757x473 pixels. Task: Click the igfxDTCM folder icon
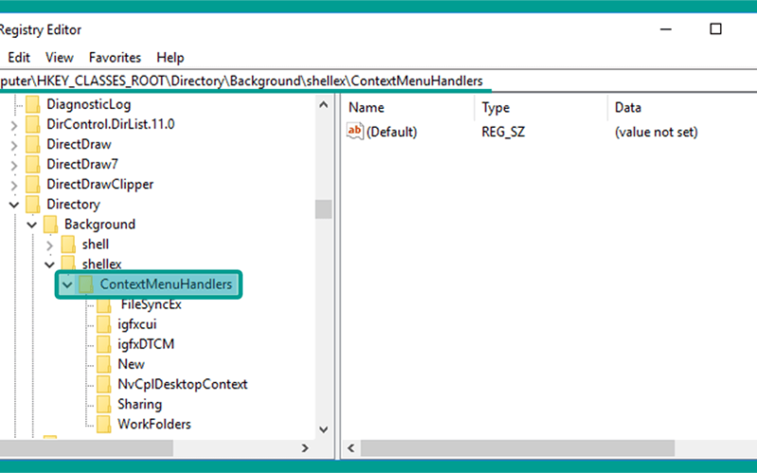pyautogui.click(x=104, y=344)
